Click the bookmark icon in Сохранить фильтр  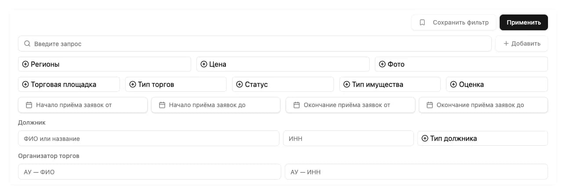tap(422, 22)
